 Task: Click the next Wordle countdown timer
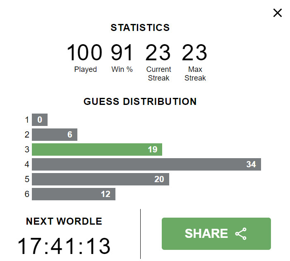(x=64, y=246)
